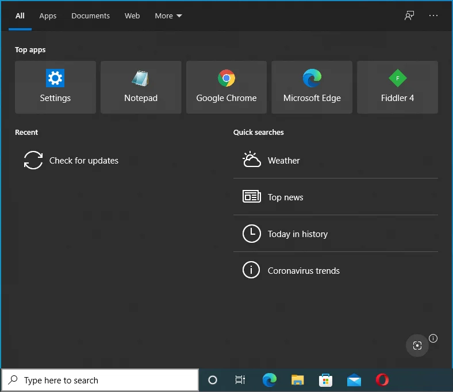Switch to the Documents tab
Image resolution: width=453 pixels, height=392 pixels.
[90, 16]
